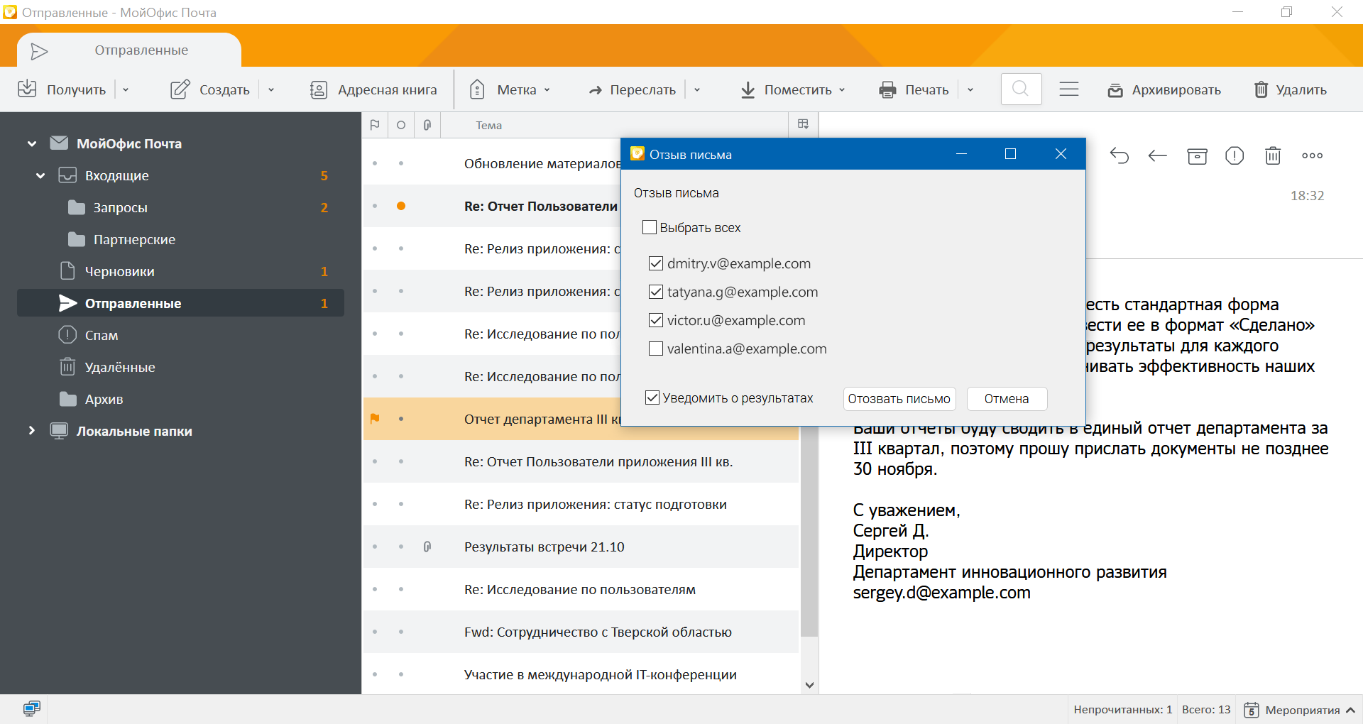Select the Отправленные folder in the sidebar
The width and height of the screenshot is (1363, 724).
[x=181, y=303]
